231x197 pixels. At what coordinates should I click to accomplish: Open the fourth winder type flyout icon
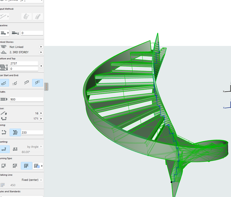click(x=38, y=166)
